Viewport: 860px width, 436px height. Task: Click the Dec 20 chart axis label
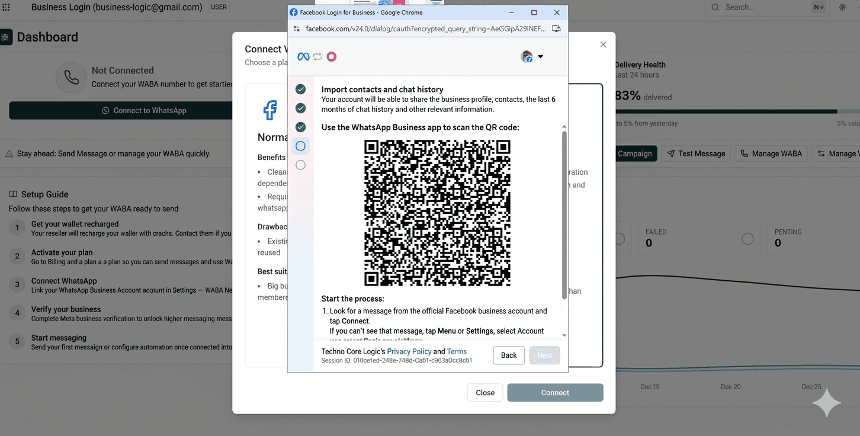click(730, 386)
